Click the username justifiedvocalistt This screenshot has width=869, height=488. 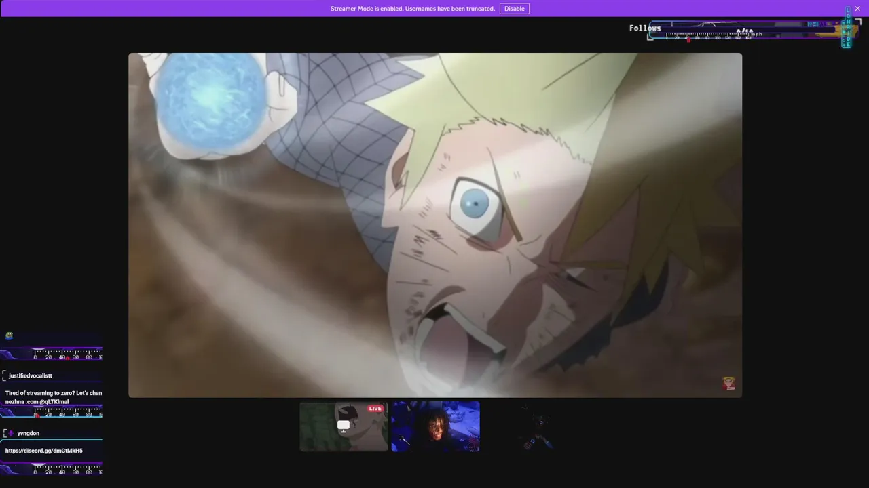click(31, 375)
